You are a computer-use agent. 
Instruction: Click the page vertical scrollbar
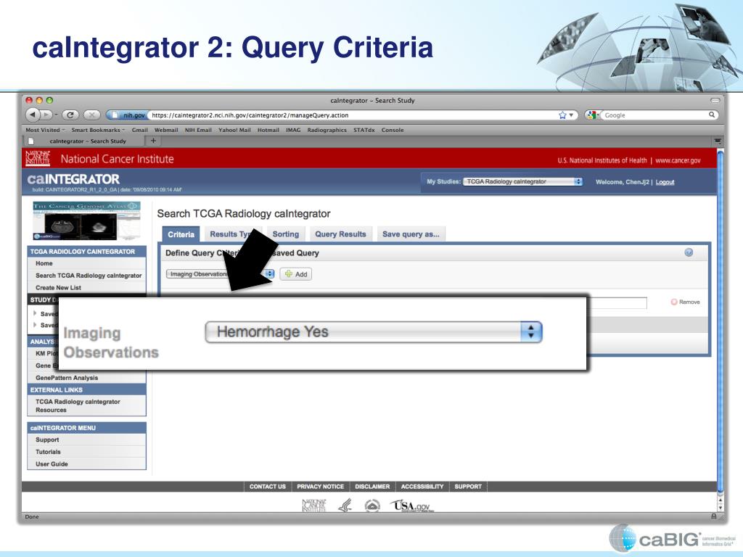[721, 322]
